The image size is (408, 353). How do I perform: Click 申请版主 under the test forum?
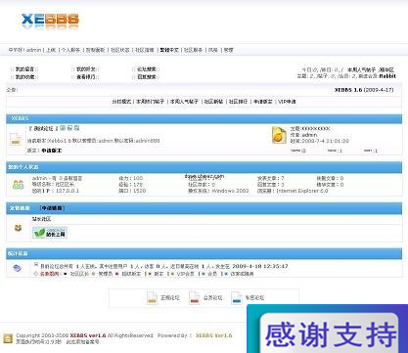52,151
